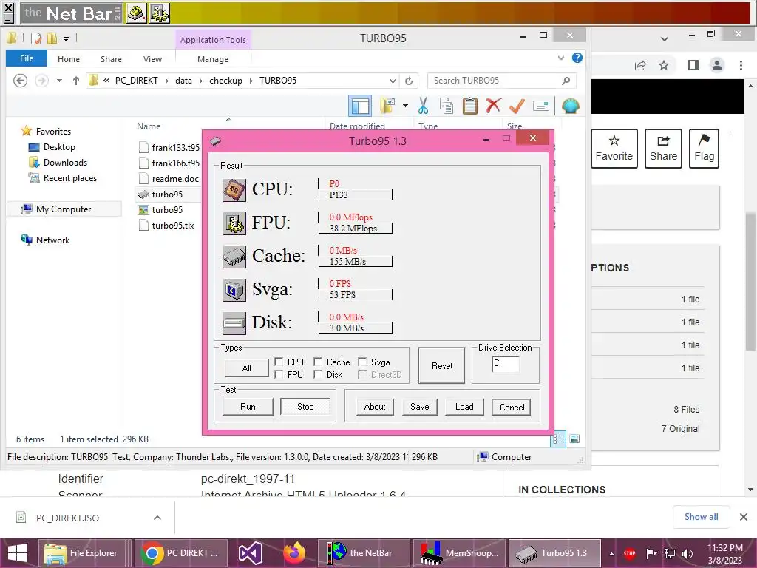Image resolution: width=757 pixels, height=568 pixels.
Task: Enable the Disk test checkbox
Action: [x=318, y=374]
